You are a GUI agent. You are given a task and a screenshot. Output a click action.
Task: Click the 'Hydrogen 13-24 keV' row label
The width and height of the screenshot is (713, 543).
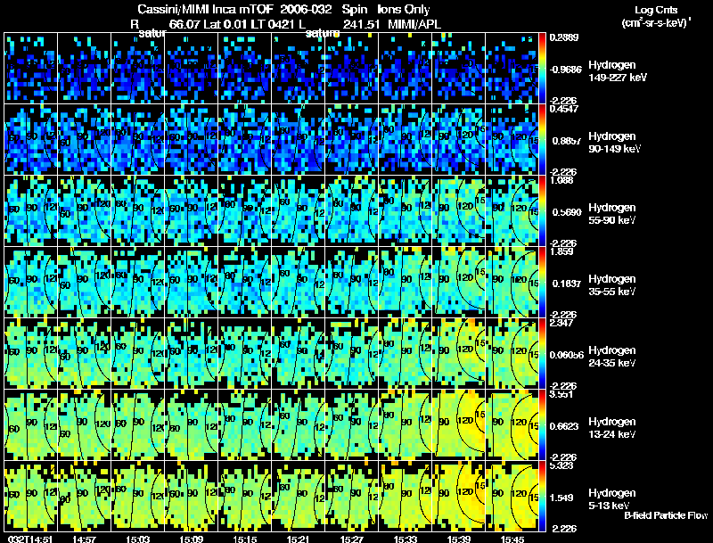coord(612,428)
